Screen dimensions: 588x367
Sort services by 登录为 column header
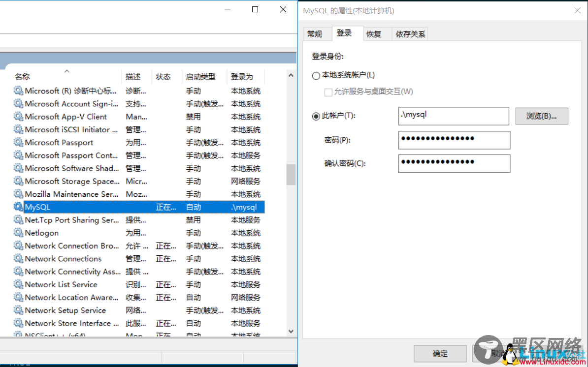(x=246, y=77)
